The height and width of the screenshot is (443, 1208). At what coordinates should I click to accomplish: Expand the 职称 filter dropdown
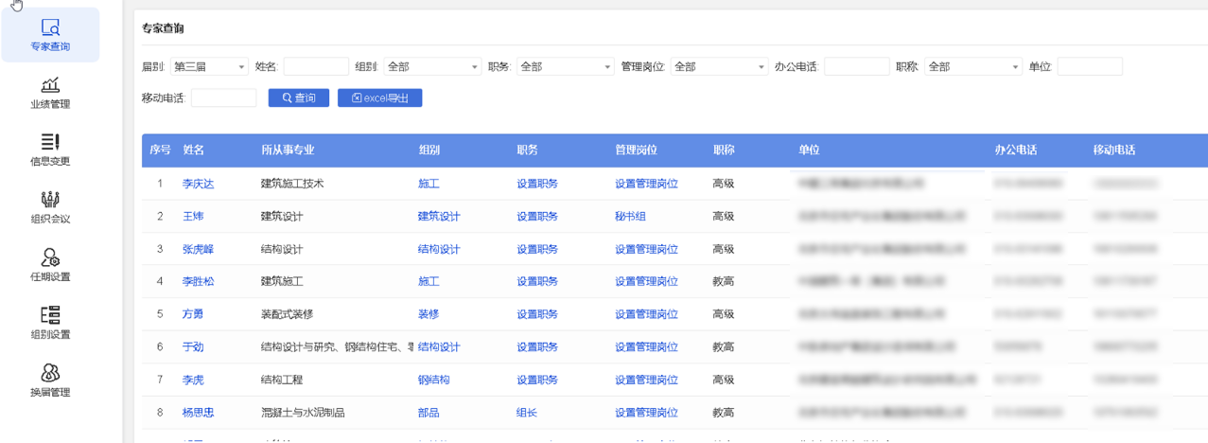pyautogui.click(x=973, y=67)
